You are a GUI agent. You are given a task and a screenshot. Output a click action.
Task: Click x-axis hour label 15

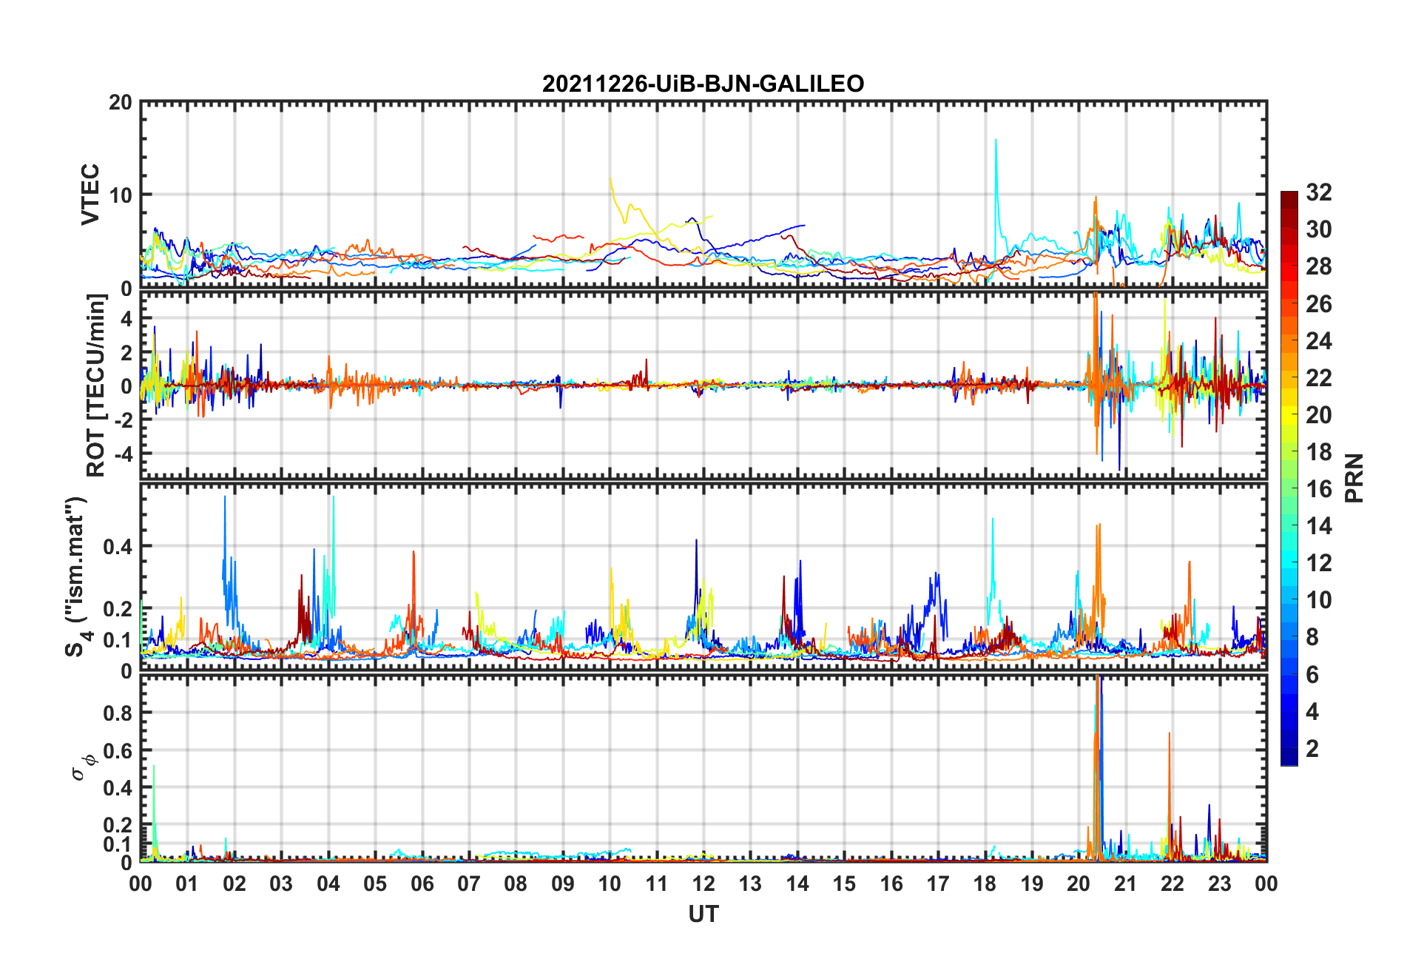844,883
